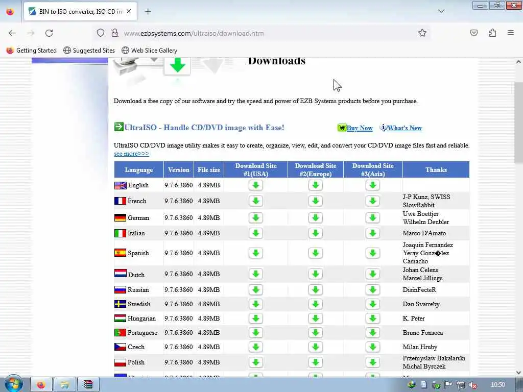
Task: Open the Extensions menu
Action: 492,33
